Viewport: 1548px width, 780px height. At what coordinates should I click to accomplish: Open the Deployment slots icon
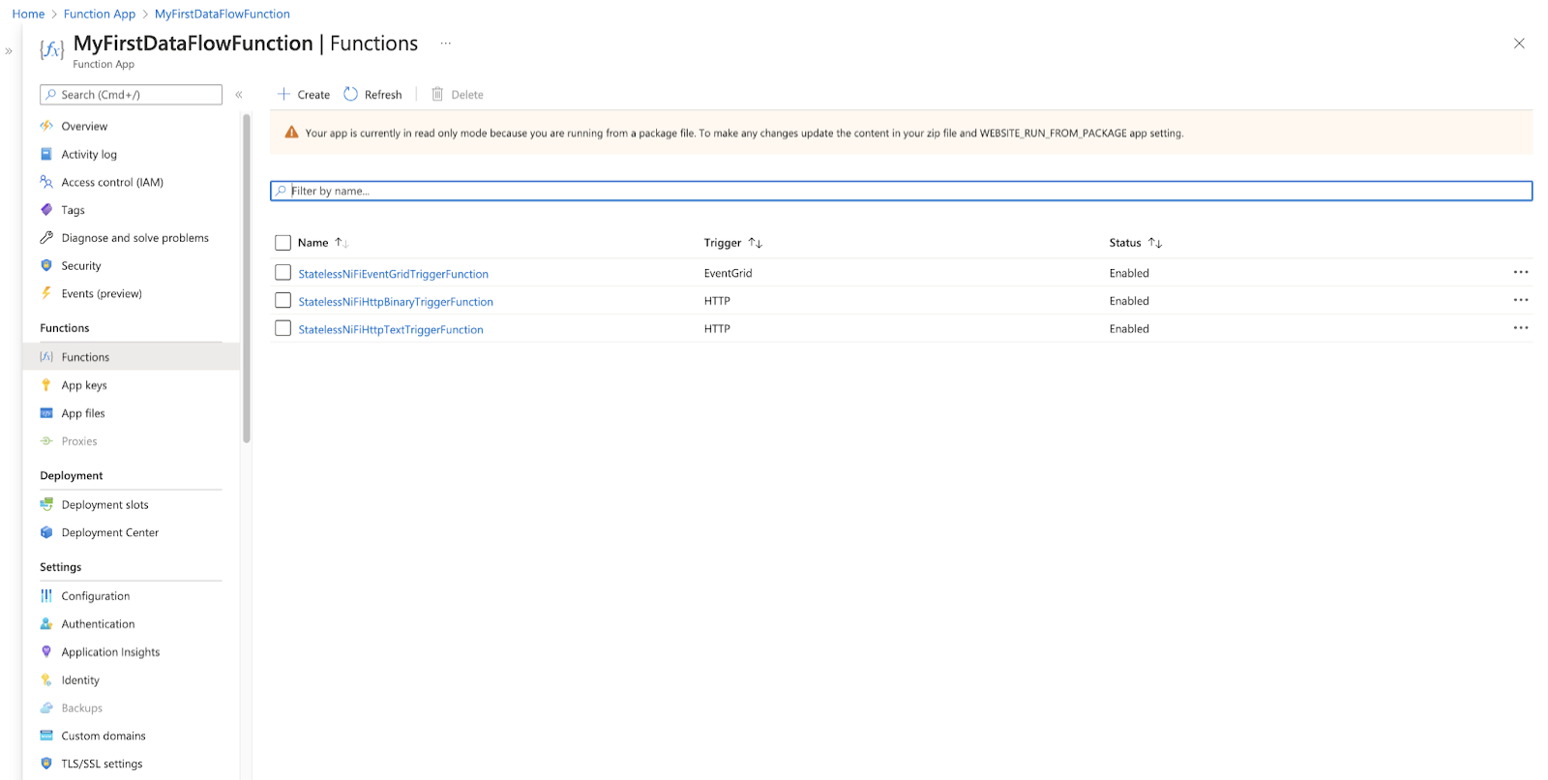point(46,504)
